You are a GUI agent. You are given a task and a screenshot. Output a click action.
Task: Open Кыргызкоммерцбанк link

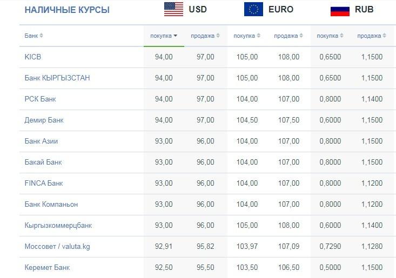coord(58,225)
